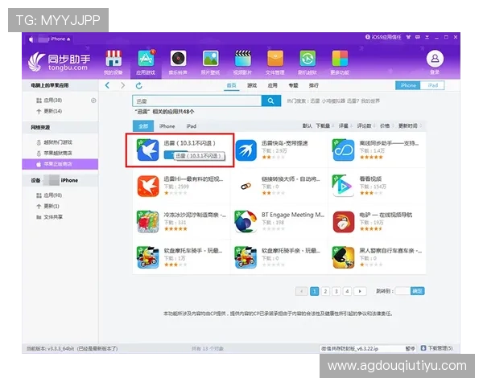Refresh the store page

pos(139,85)
